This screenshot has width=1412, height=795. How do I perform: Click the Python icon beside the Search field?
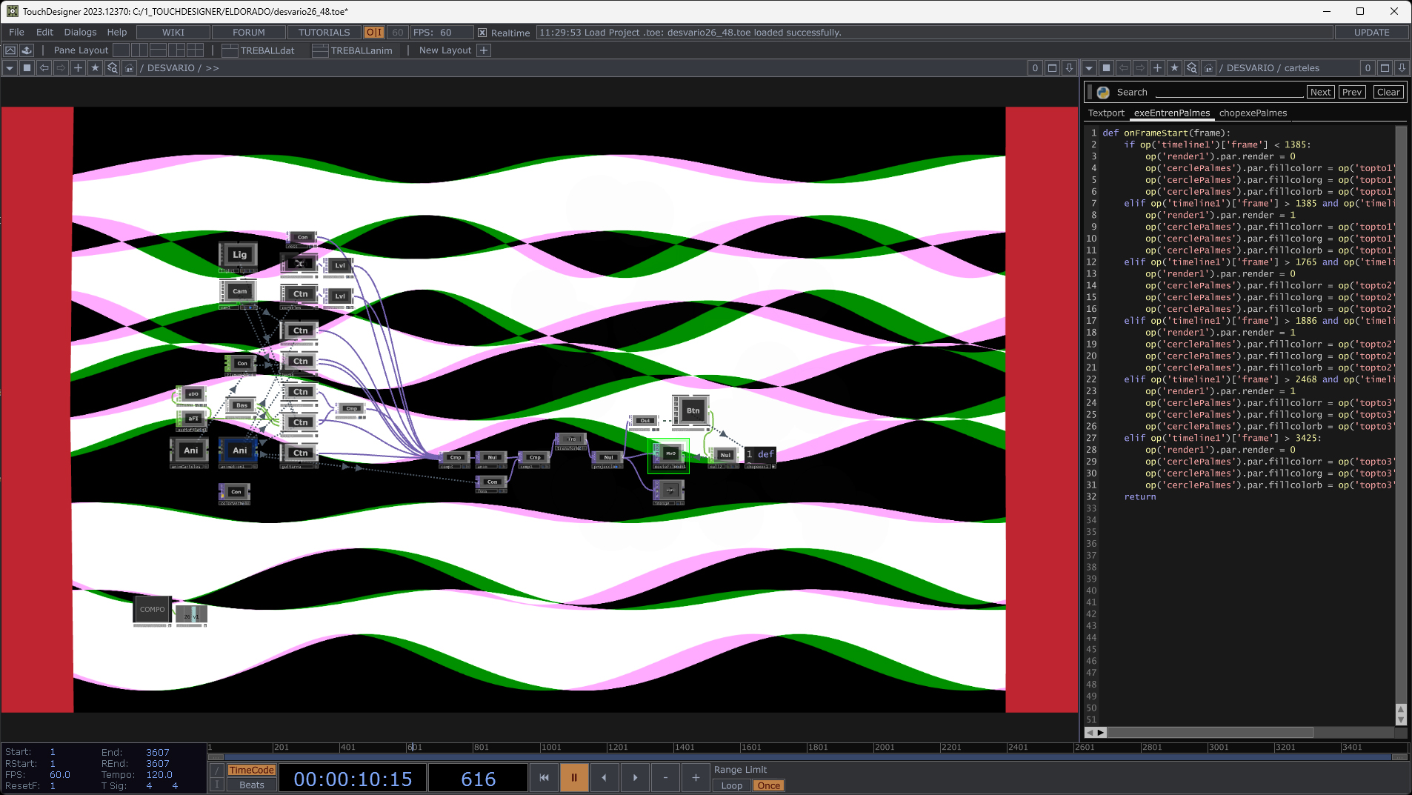[x=1104, y=92]
